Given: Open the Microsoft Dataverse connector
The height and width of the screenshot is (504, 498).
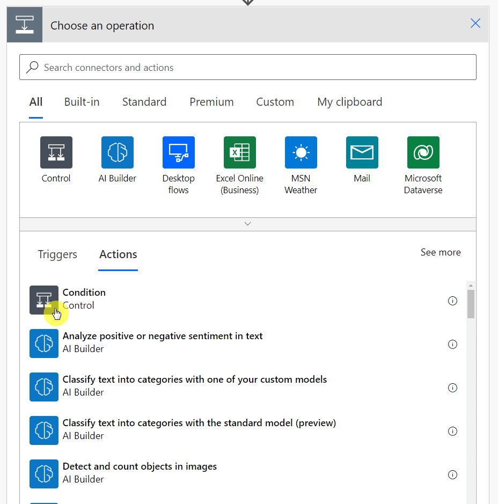Looking at the screenshot, I should (423, 152).
